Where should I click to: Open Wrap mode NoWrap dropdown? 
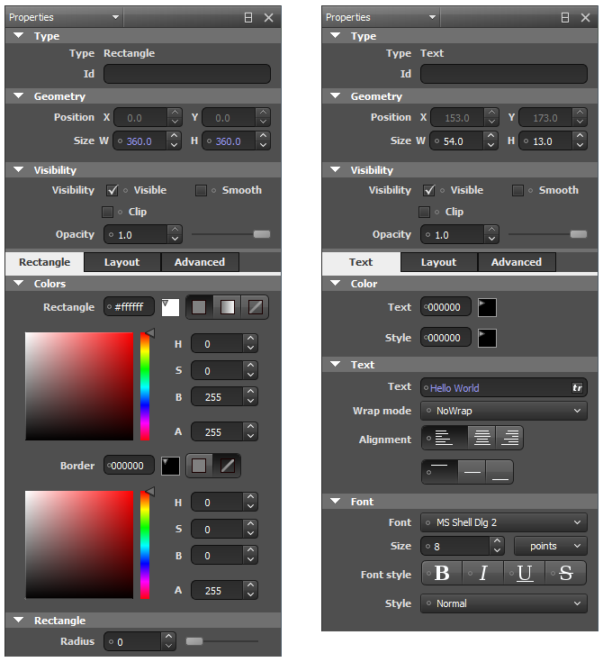tap(504, 411)
